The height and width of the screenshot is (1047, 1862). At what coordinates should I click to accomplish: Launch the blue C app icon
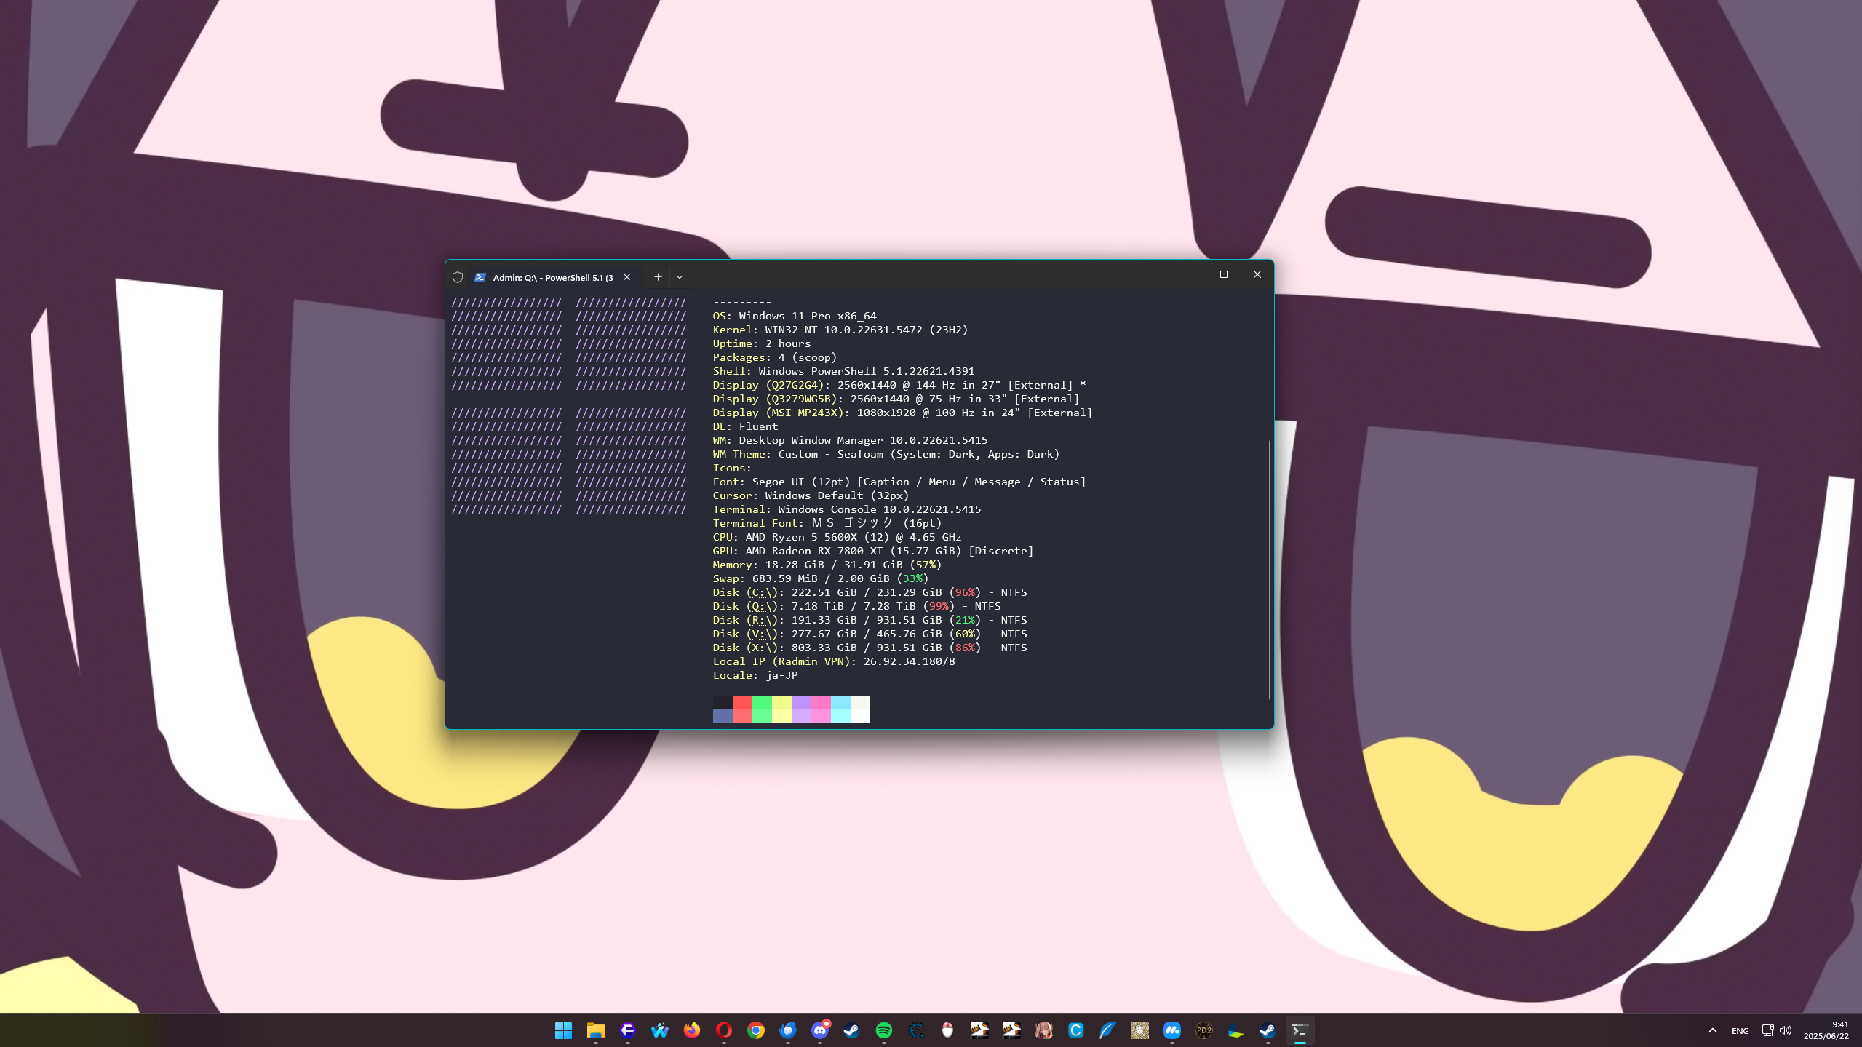click(x=1075, y=1030)
